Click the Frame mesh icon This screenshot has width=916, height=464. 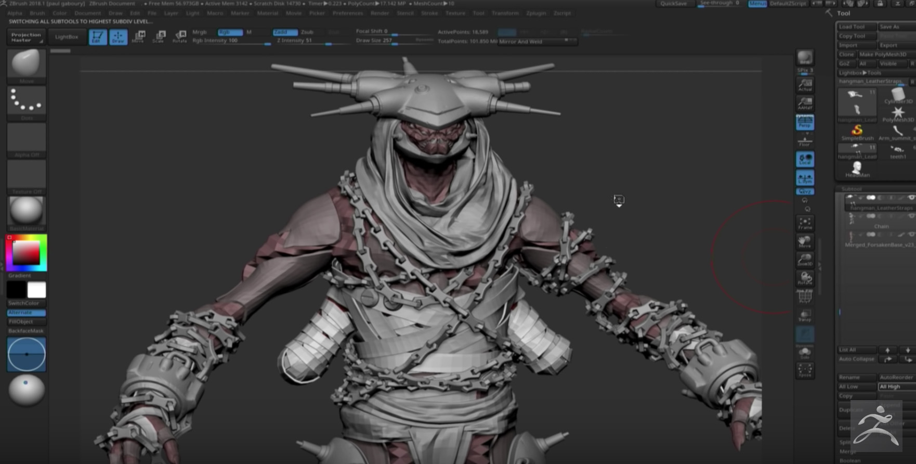(x=805, y=223)
